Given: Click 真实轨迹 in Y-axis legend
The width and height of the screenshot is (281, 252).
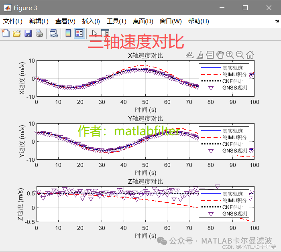Looking at the screenshot, I should tap(232, 131).
